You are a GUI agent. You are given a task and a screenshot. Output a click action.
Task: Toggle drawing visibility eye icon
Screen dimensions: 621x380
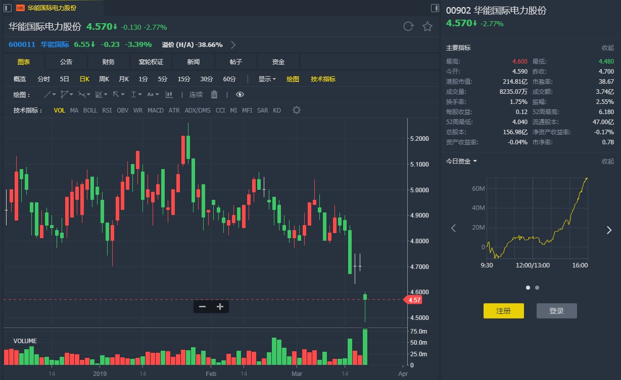[x=240, y=94]
